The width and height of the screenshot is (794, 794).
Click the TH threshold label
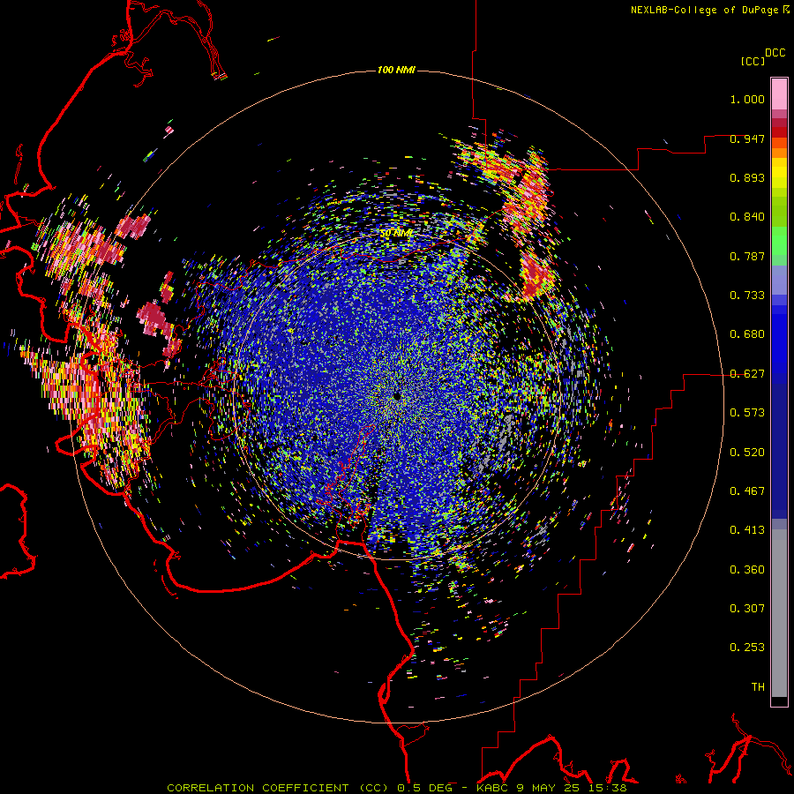coord(758,687)
